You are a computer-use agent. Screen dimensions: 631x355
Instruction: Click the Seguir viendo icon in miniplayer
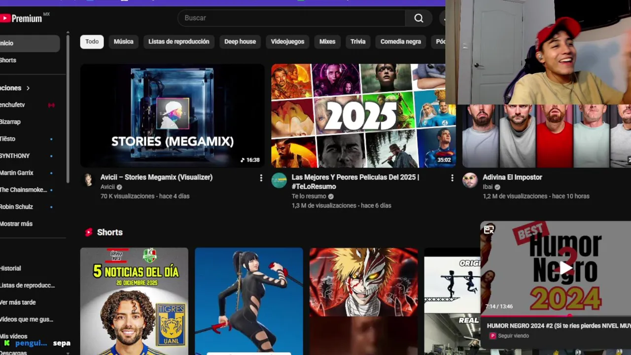pyautogui.click(x=492, y=336)
